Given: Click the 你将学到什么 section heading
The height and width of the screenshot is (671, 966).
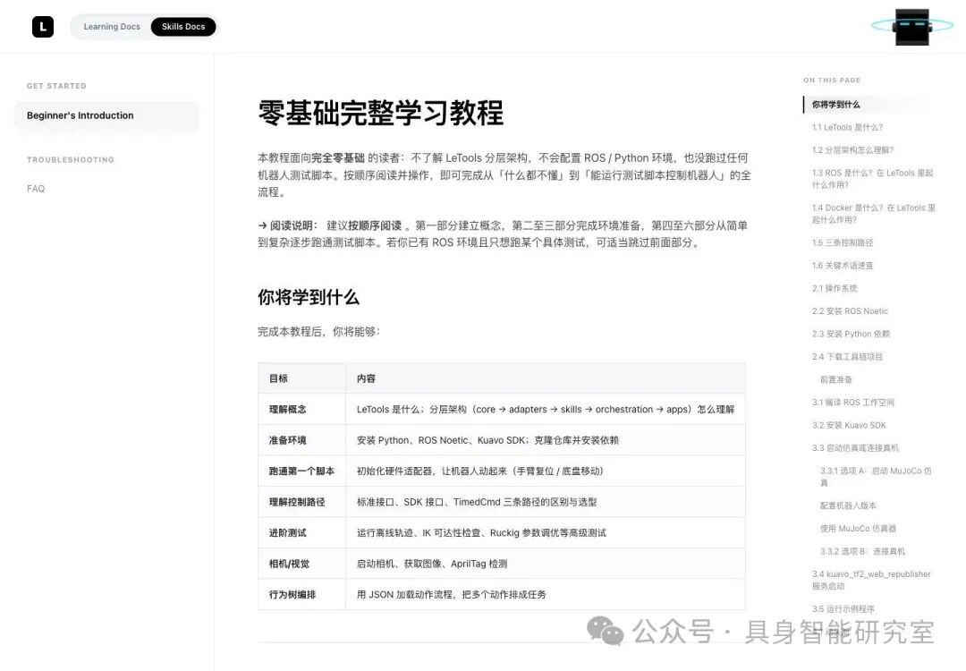Looking at the screenshot, I should [308, 298].
